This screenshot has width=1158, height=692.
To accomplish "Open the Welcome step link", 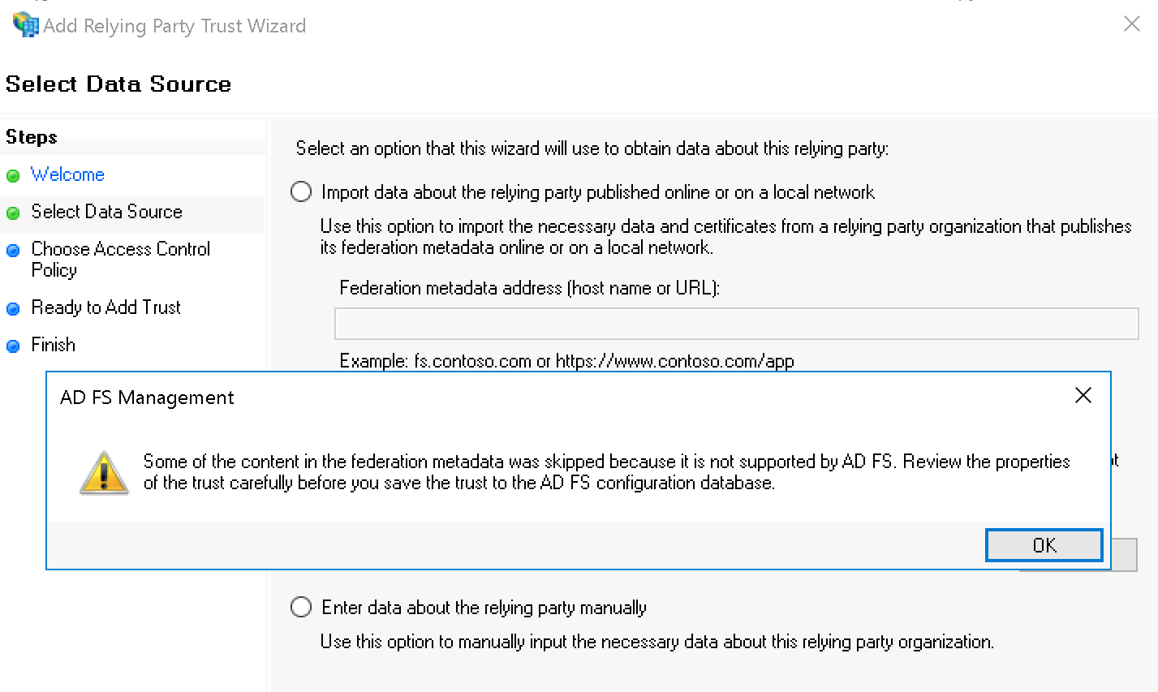I will [67, 174].
